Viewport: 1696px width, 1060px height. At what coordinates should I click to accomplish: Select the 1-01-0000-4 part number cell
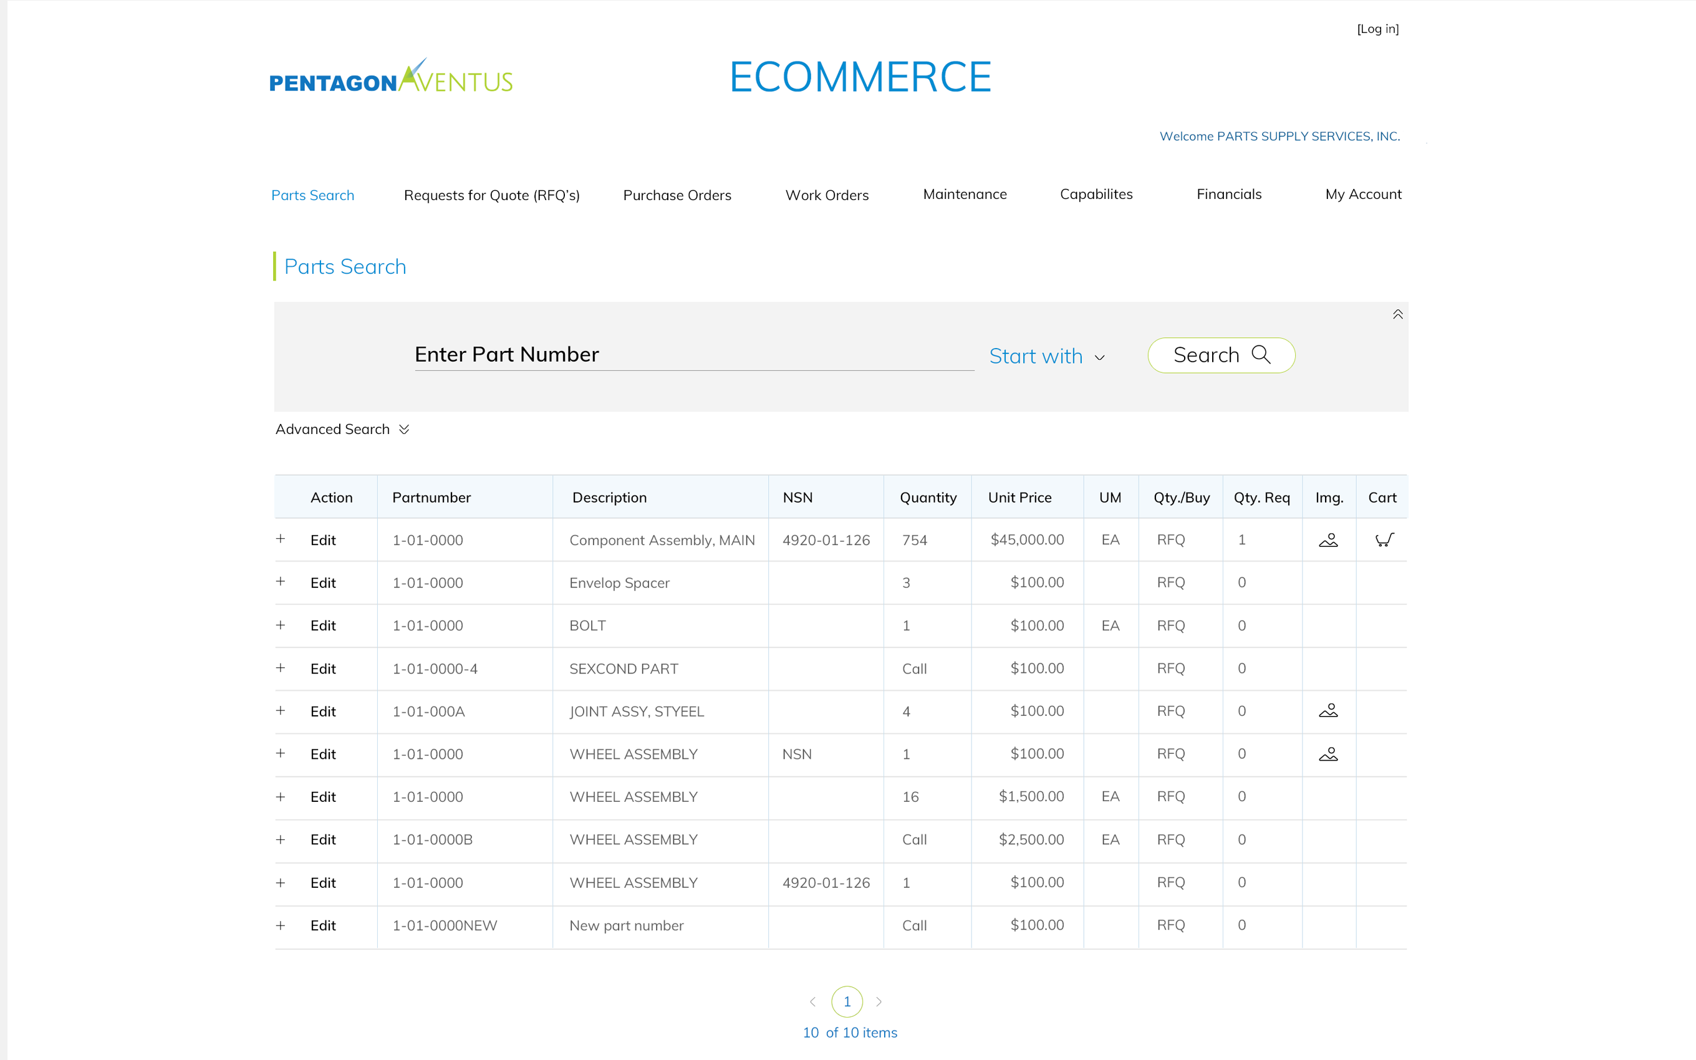tap(435, 669)
